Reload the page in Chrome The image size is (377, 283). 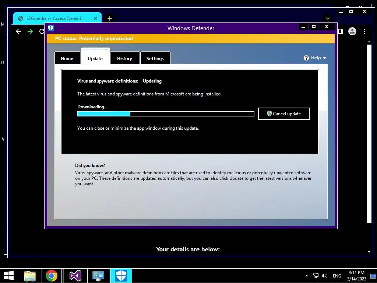click(x=42, y=32)
